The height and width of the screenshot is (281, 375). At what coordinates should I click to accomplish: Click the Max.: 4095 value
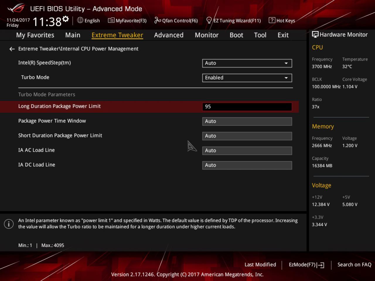click(x=53, y=245)
